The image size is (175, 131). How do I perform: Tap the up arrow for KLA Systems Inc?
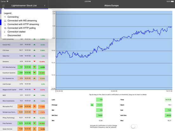[x=35, y=78]
